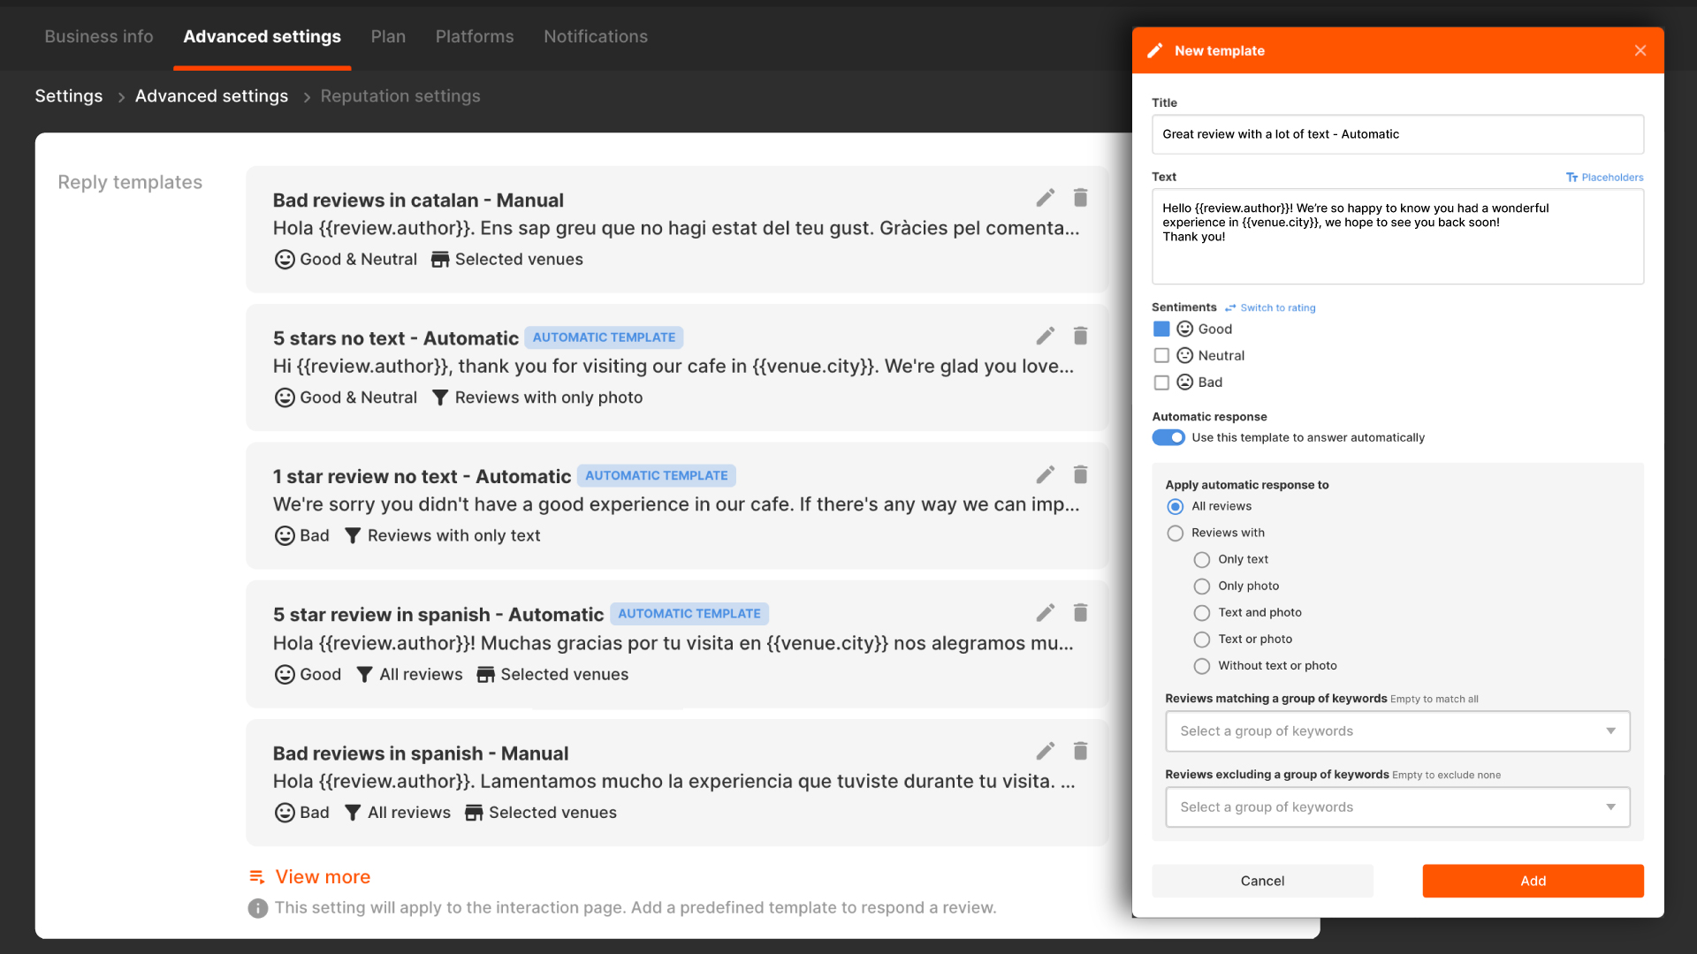This screenshot has width=1697, height=954.
Task: Open the Placeholders text helper
Action: pyautogui.click(x=1604, y=178)
